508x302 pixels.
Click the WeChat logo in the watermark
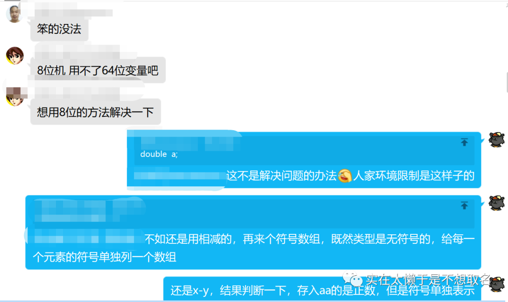[353, 279]
